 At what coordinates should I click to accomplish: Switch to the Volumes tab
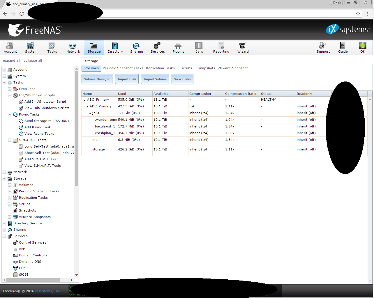(91, 68)
